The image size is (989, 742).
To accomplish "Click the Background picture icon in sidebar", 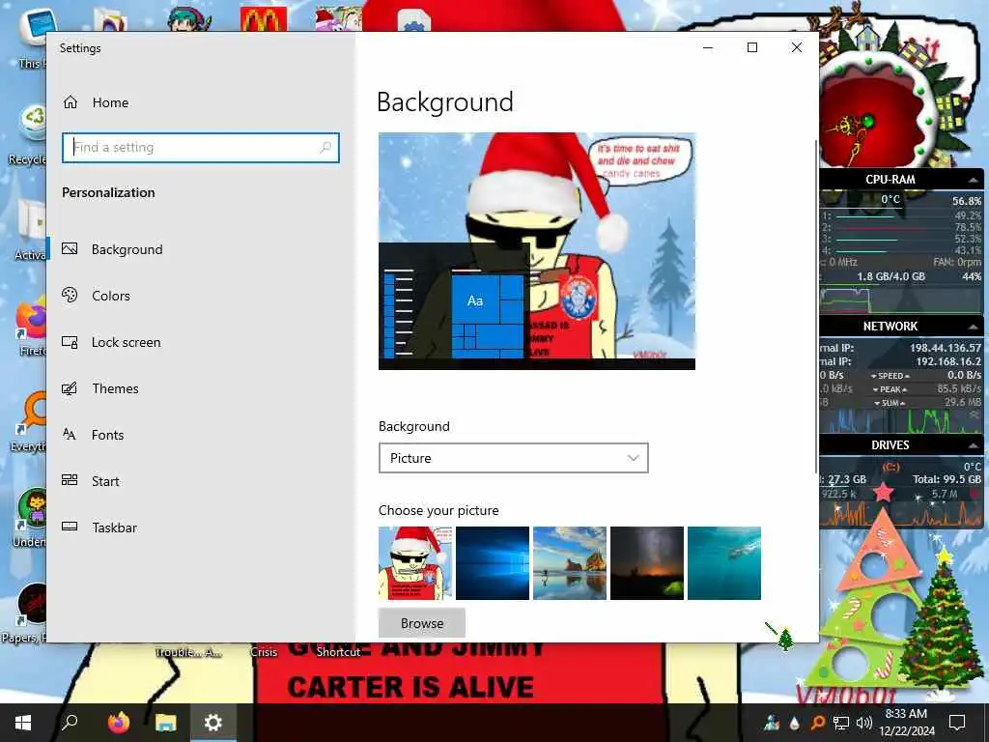I will [x=70, y=248].
